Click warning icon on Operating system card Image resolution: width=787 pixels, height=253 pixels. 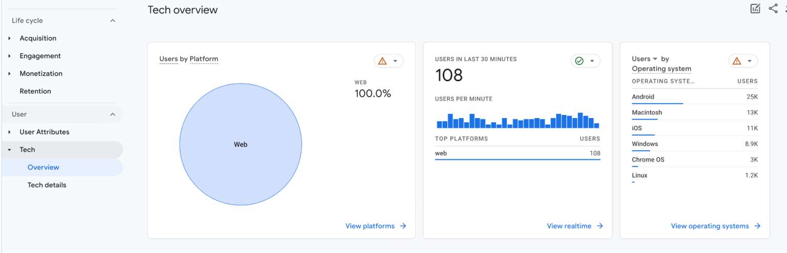(x=737, y=61)
